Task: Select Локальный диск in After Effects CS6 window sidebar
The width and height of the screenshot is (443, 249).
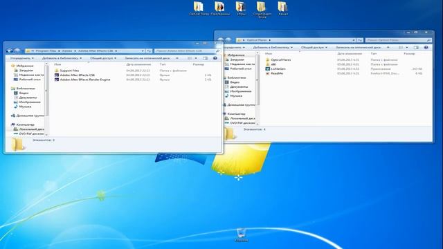Action: (28, 129)
